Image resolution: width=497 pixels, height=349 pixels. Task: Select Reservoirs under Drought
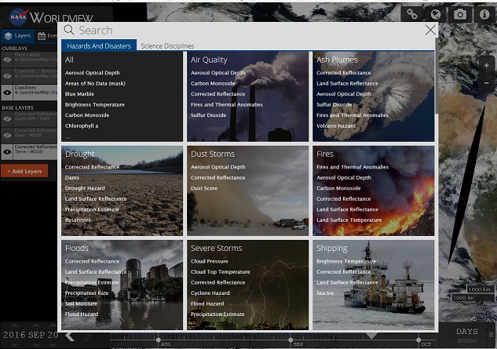78,220
